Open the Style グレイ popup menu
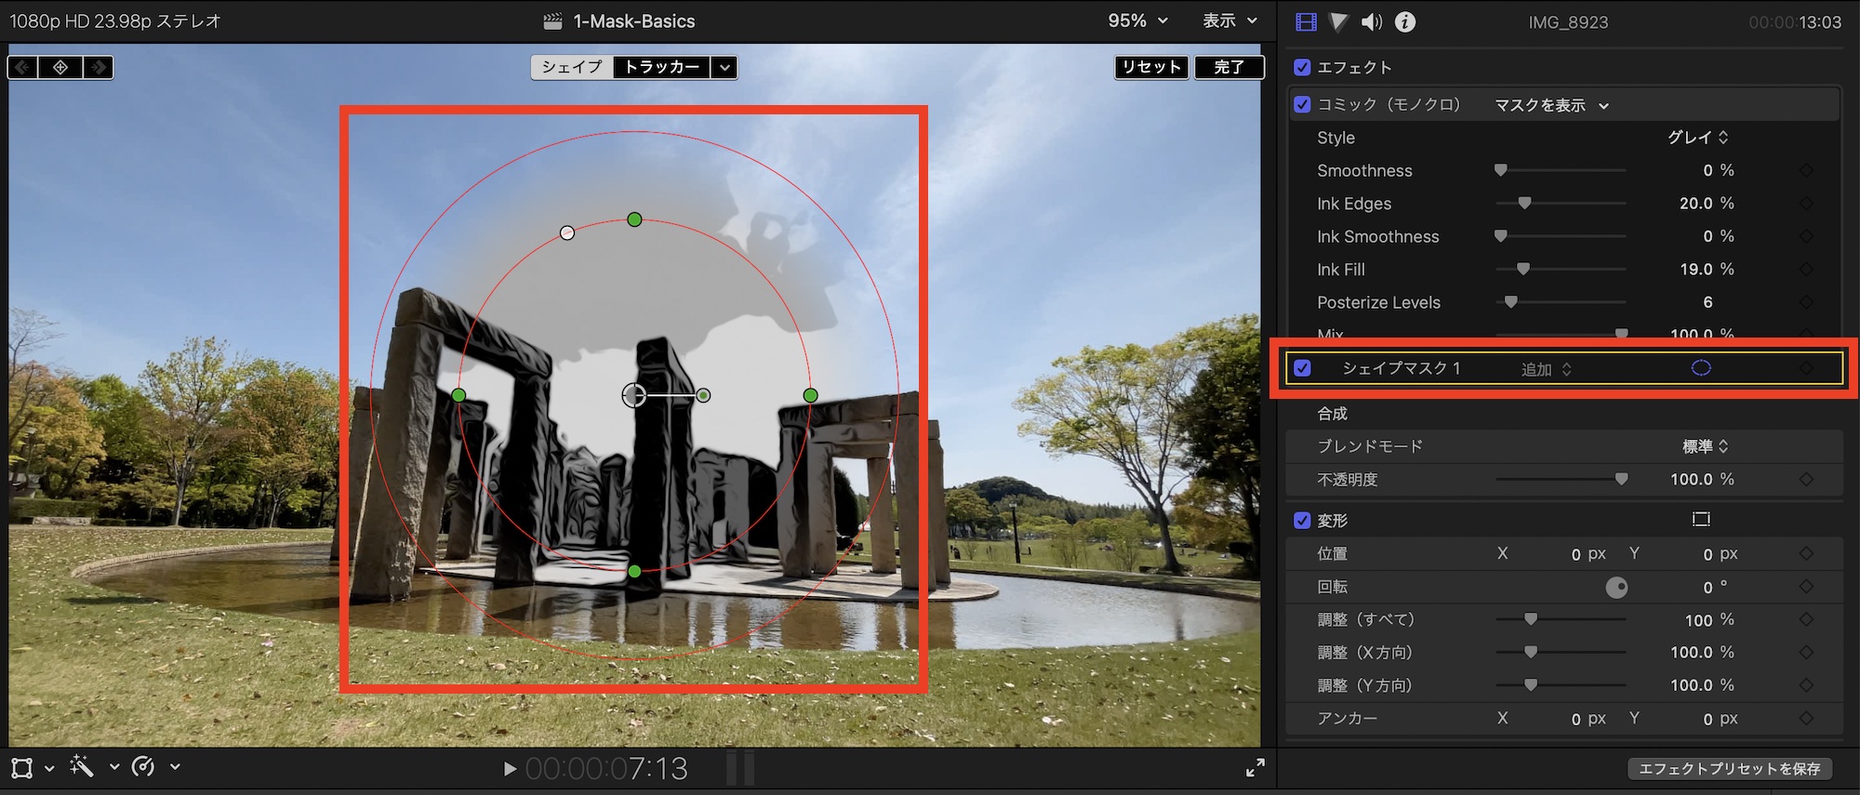Screen dimensions: 1860x795 click(1697, 138)
